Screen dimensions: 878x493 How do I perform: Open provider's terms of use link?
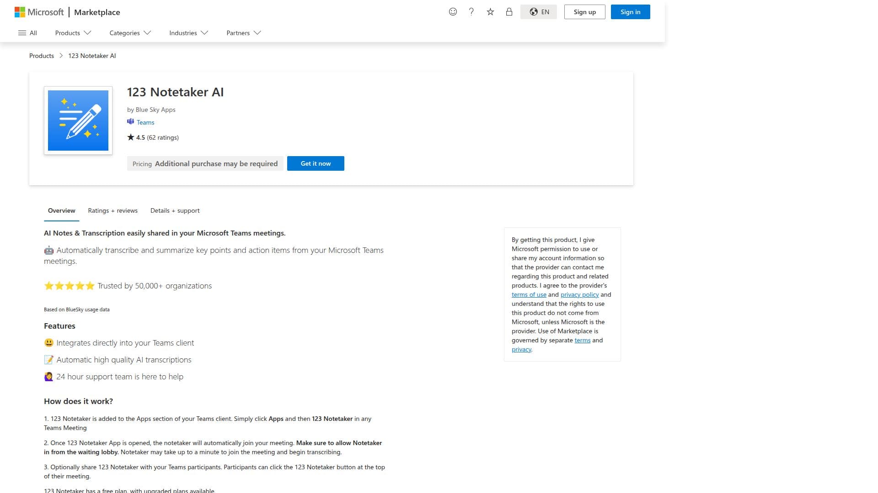tap(529, 294)
